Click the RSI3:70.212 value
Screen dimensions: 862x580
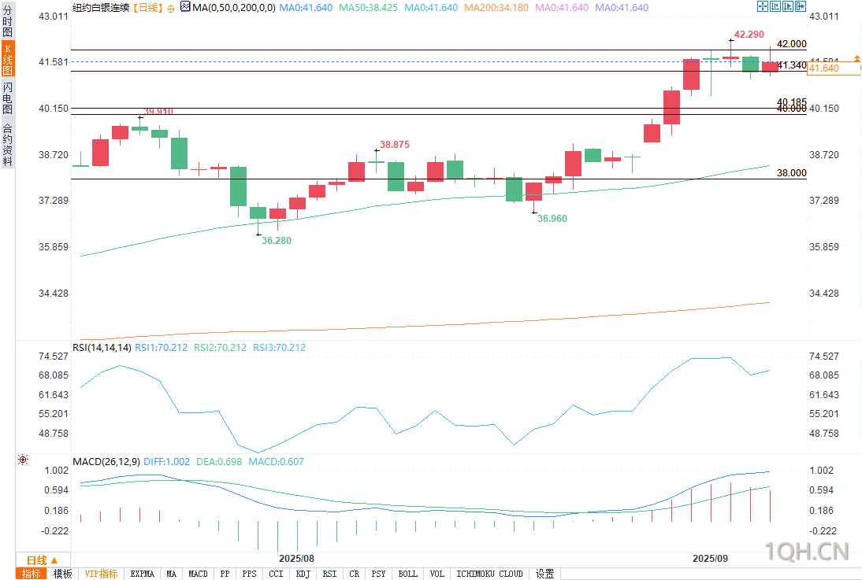(279, 348)
